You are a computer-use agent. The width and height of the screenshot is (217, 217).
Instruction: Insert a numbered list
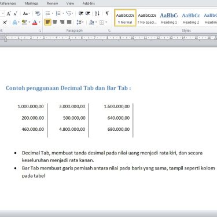(x=58, y=13)
